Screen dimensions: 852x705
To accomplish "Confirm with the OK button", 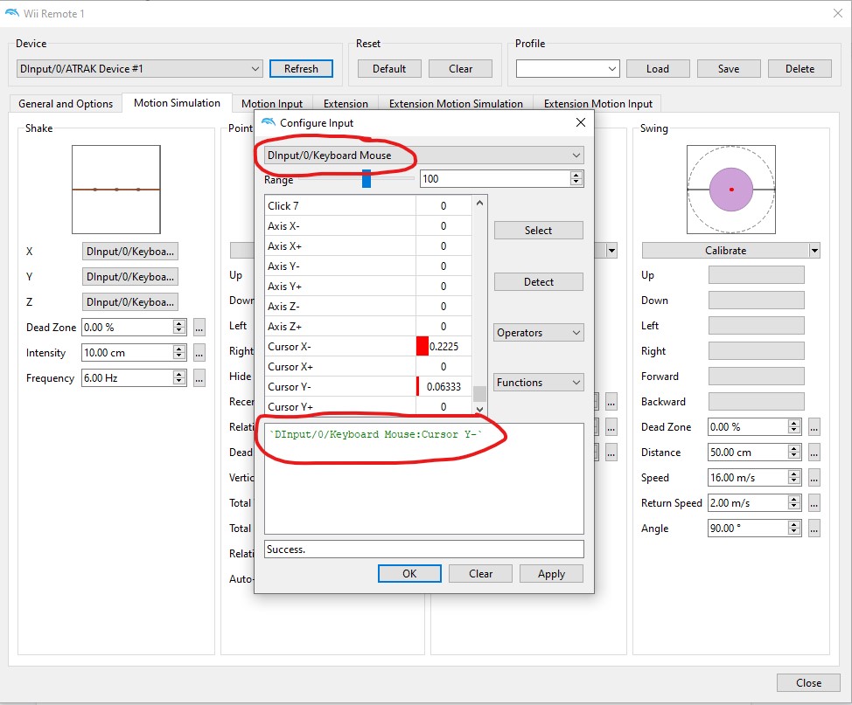I will pyautogui.click(x=409, y=574).
